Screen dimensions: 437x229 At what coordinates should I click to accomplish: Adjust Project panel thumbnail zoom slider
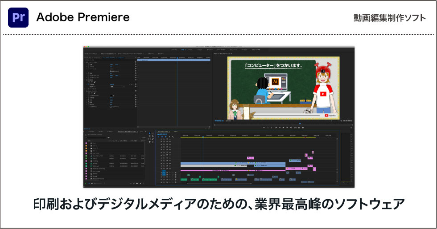tap(99, 183)
